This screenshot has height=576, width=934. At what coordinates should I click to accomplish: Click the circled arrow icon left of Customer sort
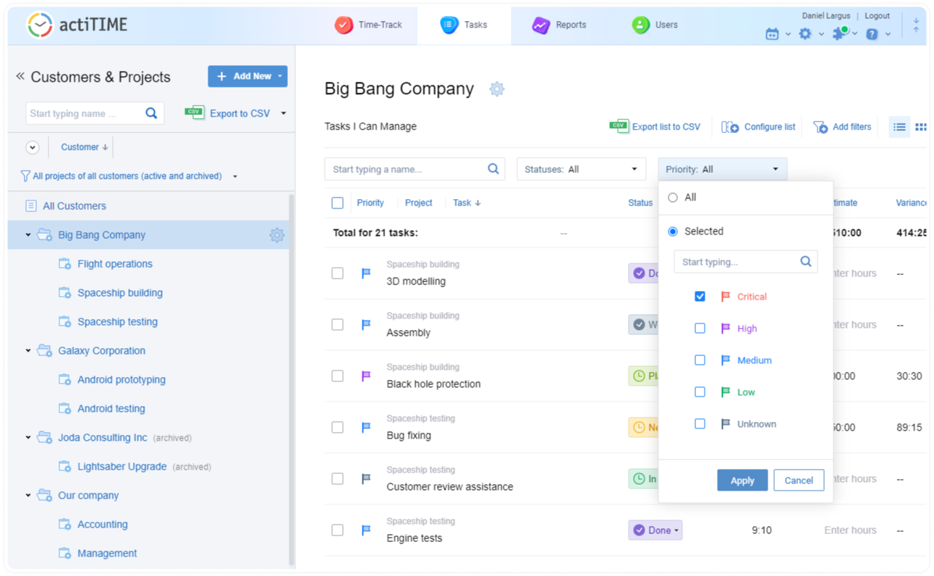coord(33,147)
